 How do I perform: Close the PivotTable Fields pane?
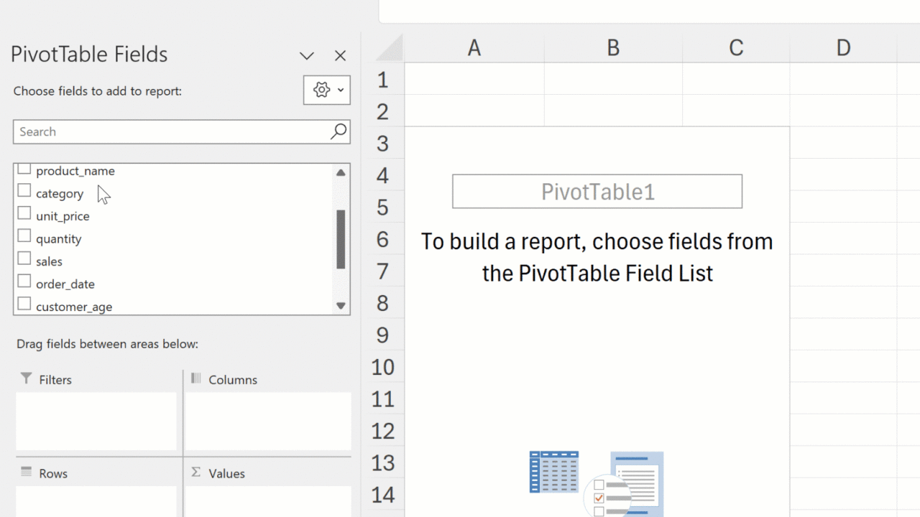point(341,56)
